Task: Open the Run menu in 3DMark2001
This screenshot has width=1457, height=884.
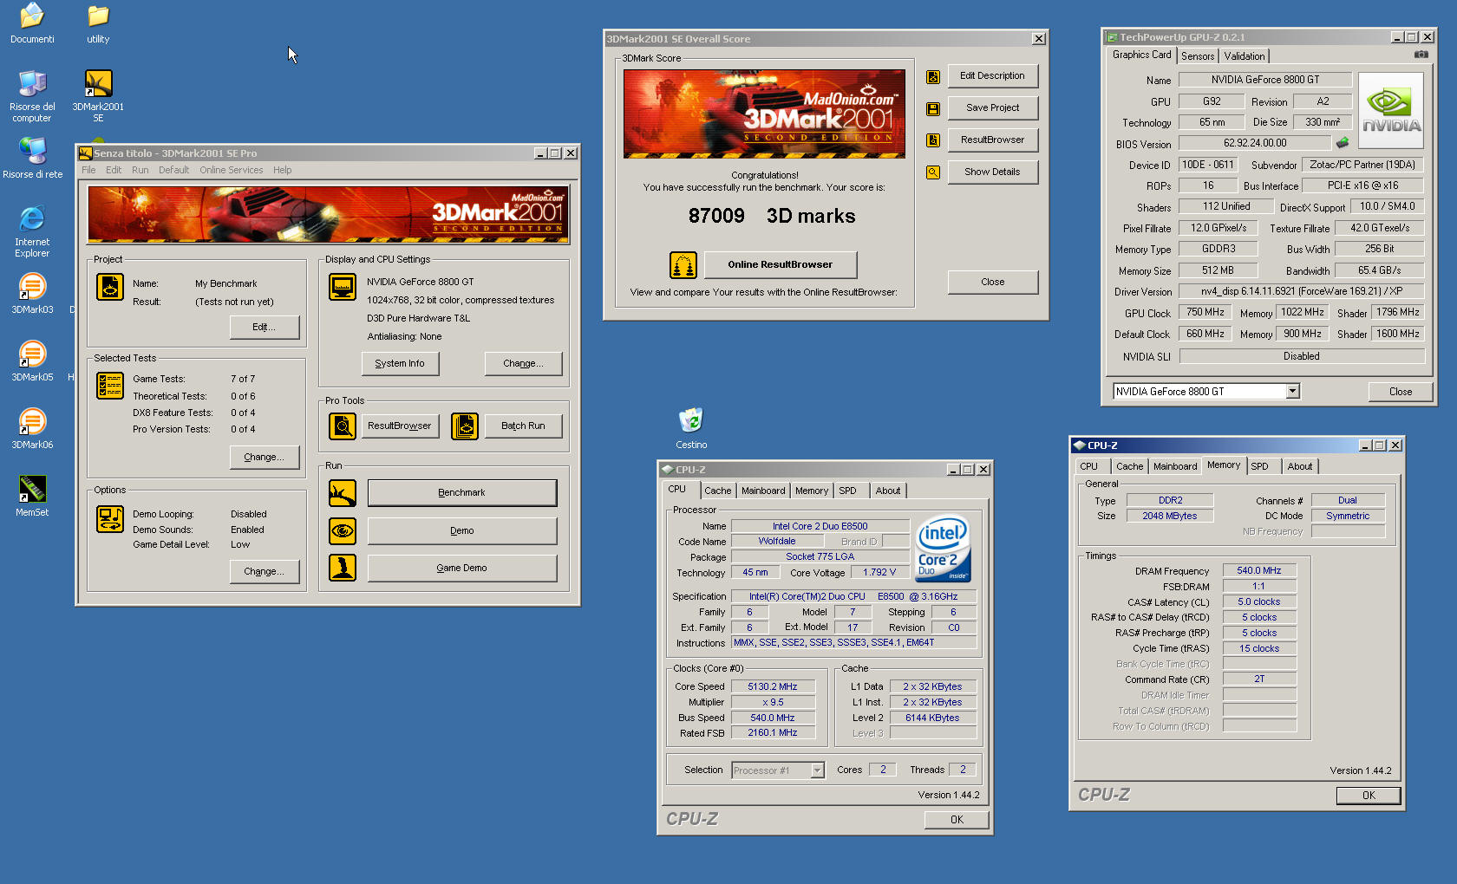Action: pyautogui.click(x=140, y=170)
